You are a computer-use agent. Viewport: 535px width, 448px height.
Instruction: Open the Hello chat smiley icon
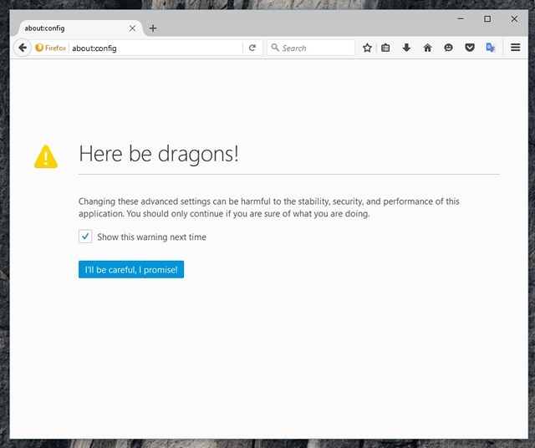tap(448, 48)
